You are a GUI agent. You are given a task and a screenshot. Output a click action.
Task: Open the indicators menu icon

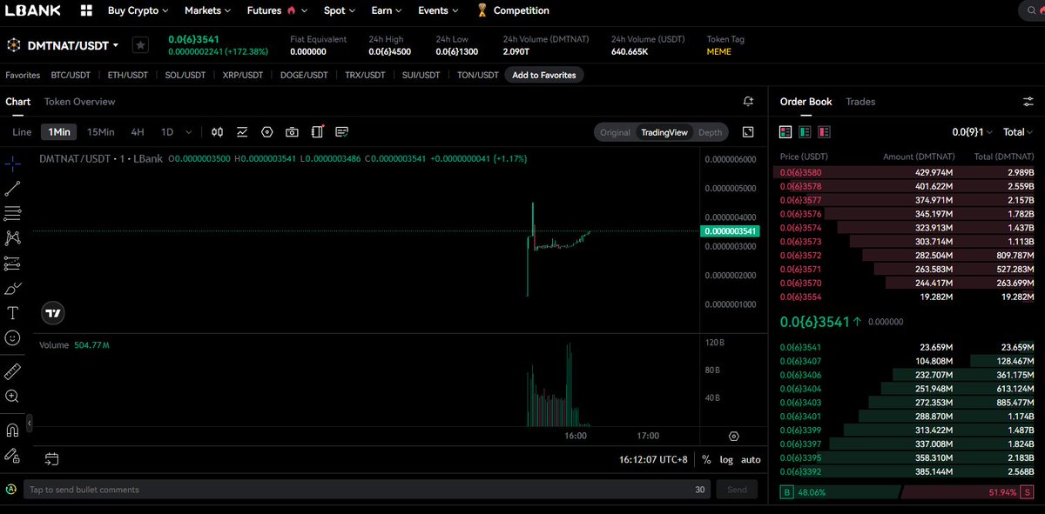pyautogui.click(x=242, y=132)
